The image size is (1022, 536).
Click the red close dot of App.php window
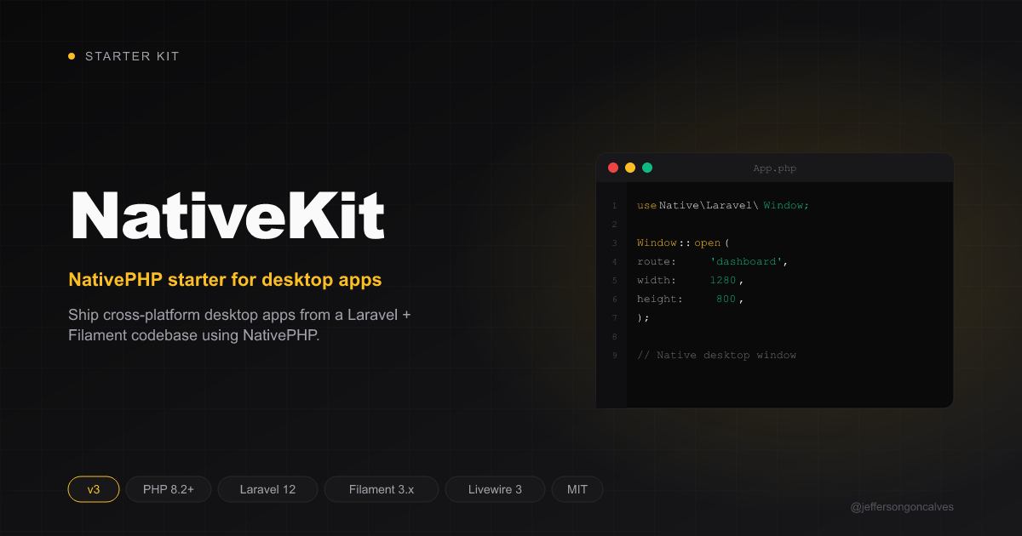click(613, 168)
